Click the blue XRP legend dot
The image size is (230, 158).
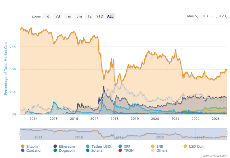[x=120, y=146]
